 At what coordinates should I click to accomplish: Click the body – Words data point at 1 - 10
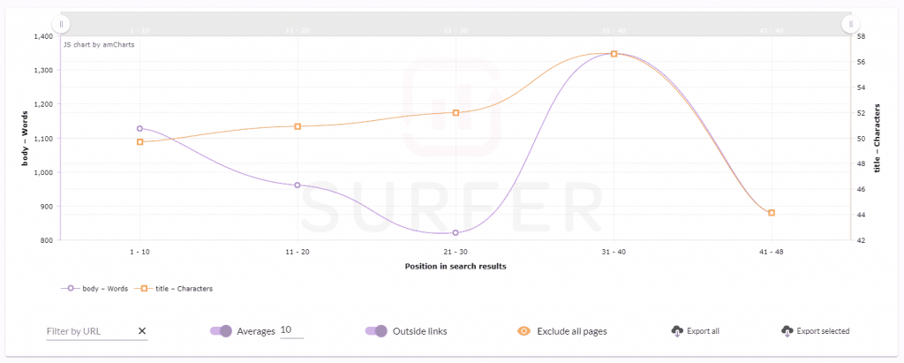(139, 128)
